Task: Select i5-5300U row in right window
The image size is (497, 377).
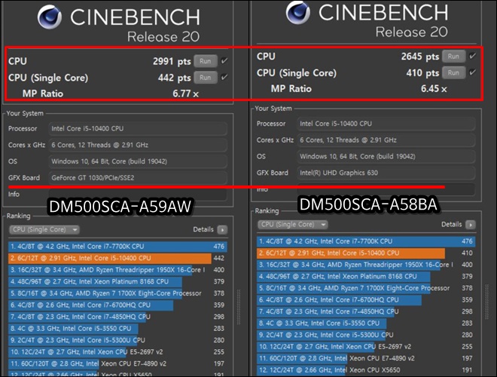Action: click(366, 335)
